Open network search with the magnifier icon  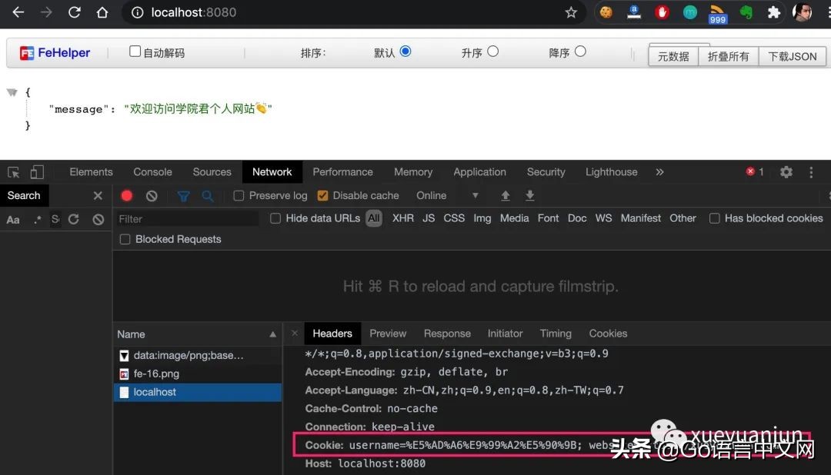point(208,196)
